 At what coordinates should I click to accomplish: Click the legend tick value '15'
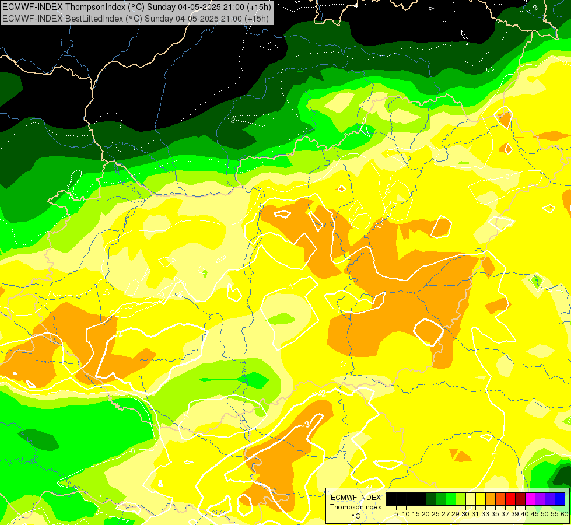(x=416, y=514)
